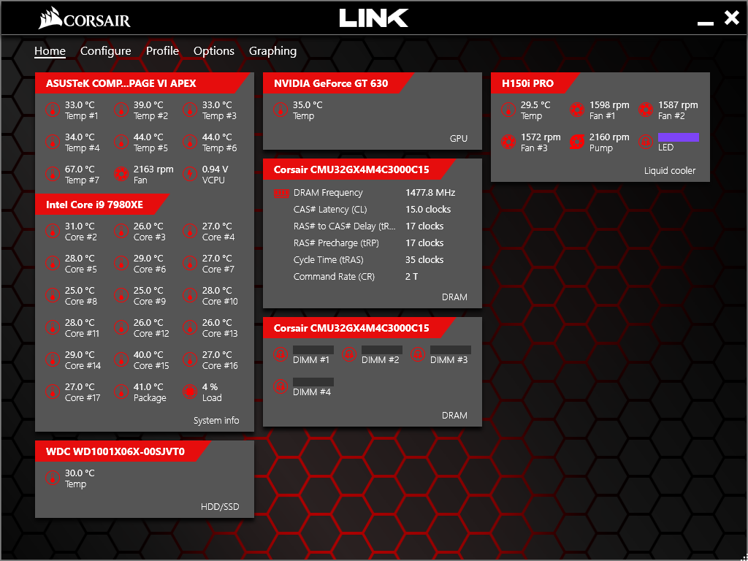Click the CPU Package thermometer icon
Image resolution: width=748 pixels, height=561 pixels.
[x=121, y=392]
